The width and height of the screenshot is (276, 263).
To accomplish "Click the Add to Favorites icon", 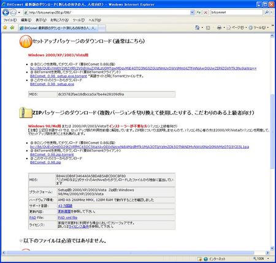I will (x=12, y=28).
